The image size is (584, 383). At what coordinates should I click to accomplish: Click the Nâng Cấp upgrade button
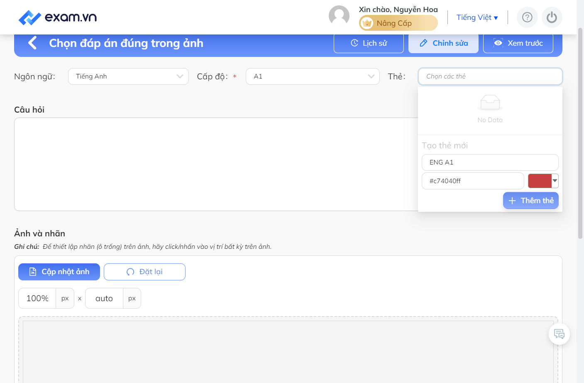[x=398, y=23]
